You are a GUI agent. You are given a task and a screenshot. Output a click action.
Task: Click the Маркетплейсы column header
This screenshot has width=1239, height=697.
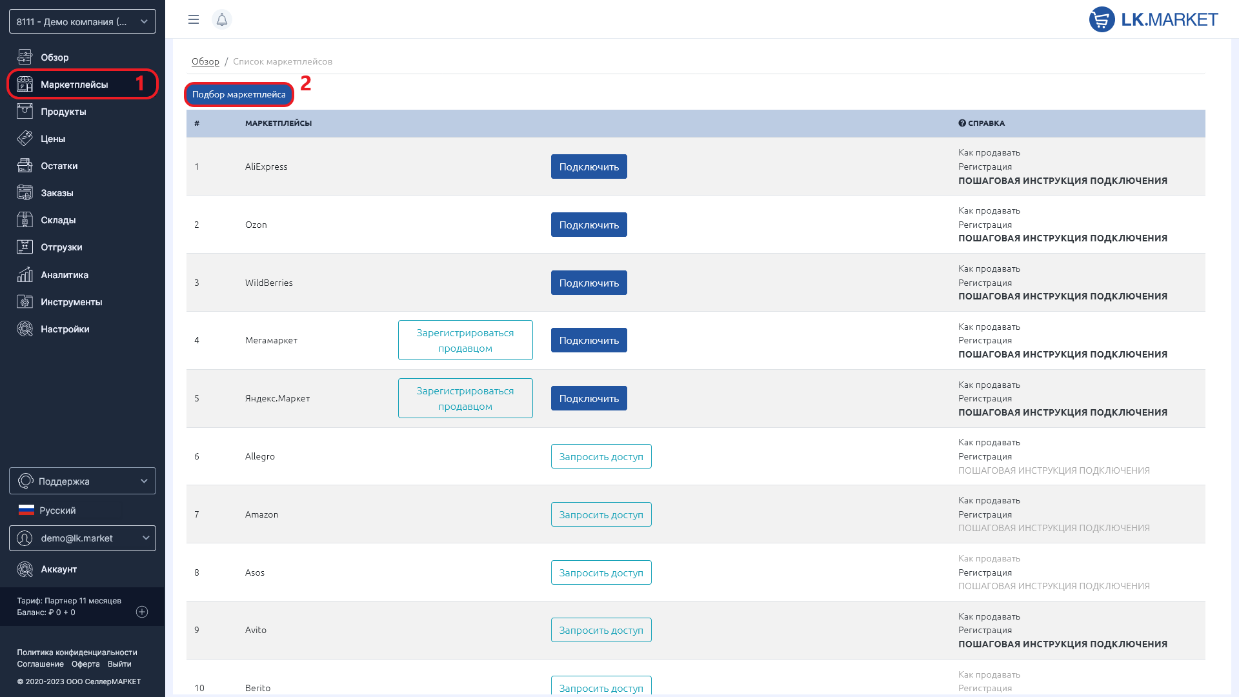click(278, 123)
